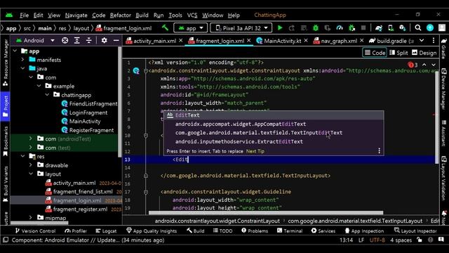Viewport: 449px width, 253px height.
Task: Expand the mipmap folder
Action: [x=31, y=218]
